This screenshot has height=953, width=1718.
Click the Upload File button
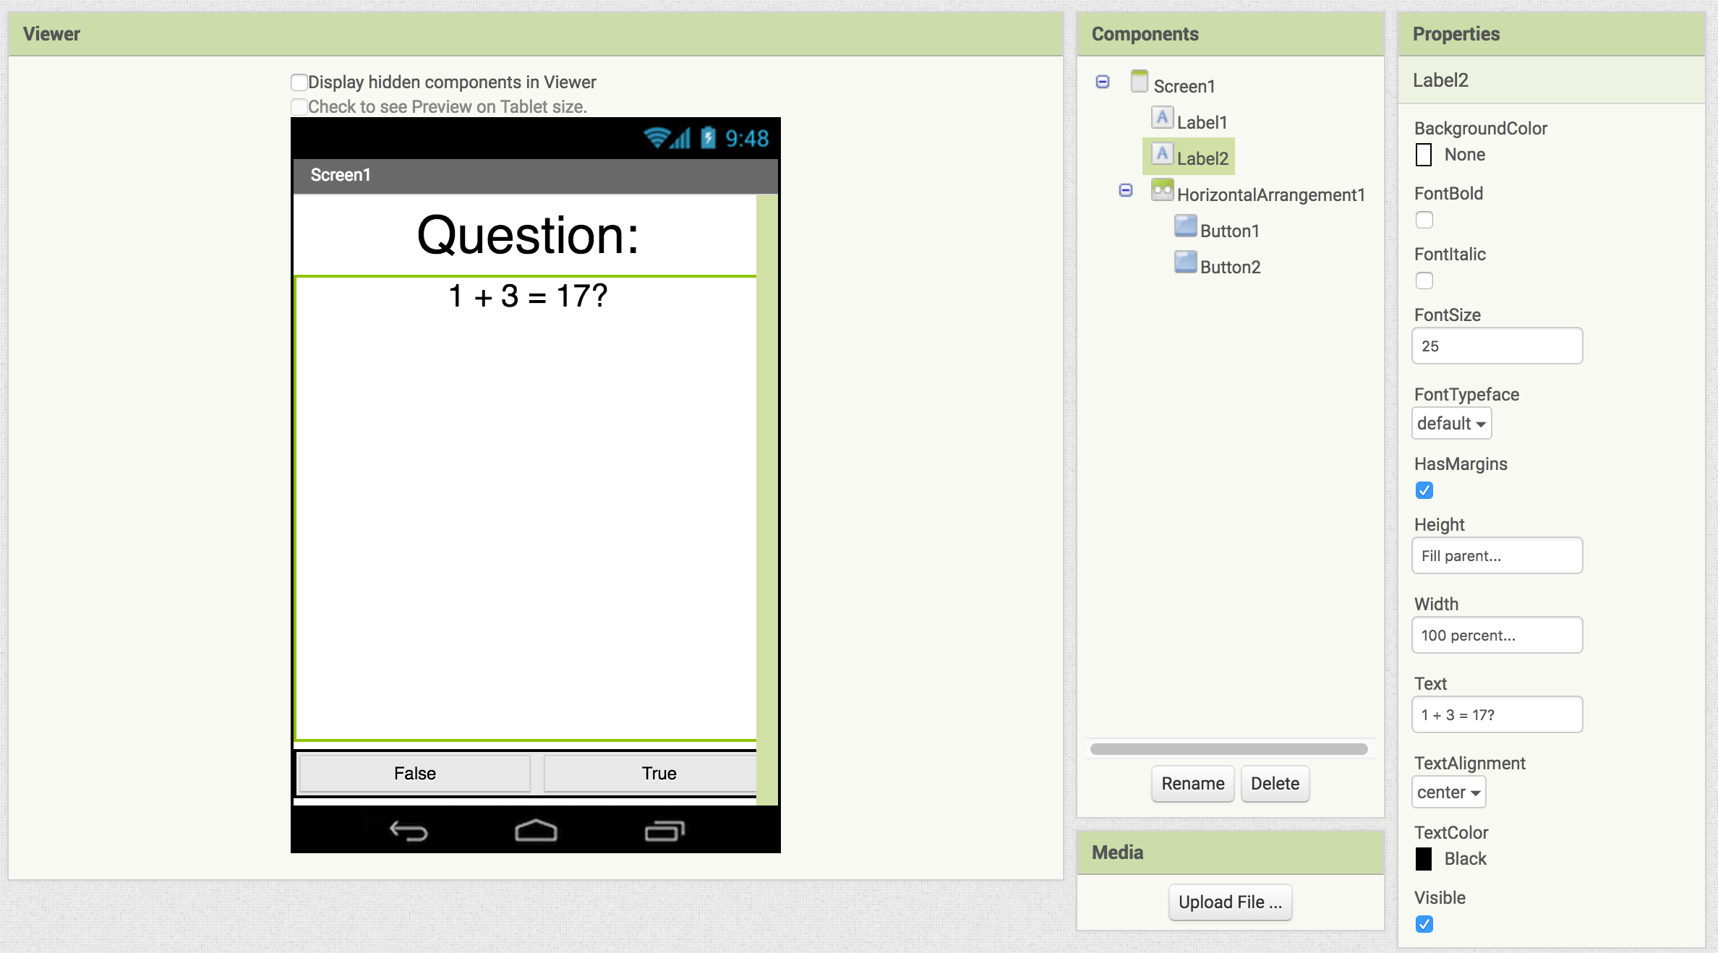pos(1230,902)
